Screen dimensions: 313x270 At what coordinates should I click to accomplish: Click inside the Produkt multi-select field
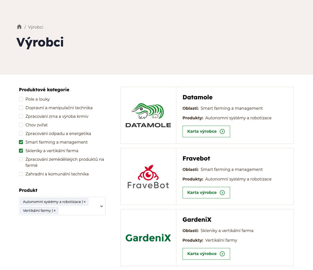pos(78,211)
